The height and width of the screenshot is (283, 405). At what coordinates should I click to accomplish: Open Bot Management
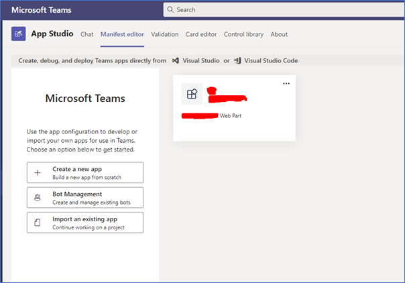(x=85, y=198)
